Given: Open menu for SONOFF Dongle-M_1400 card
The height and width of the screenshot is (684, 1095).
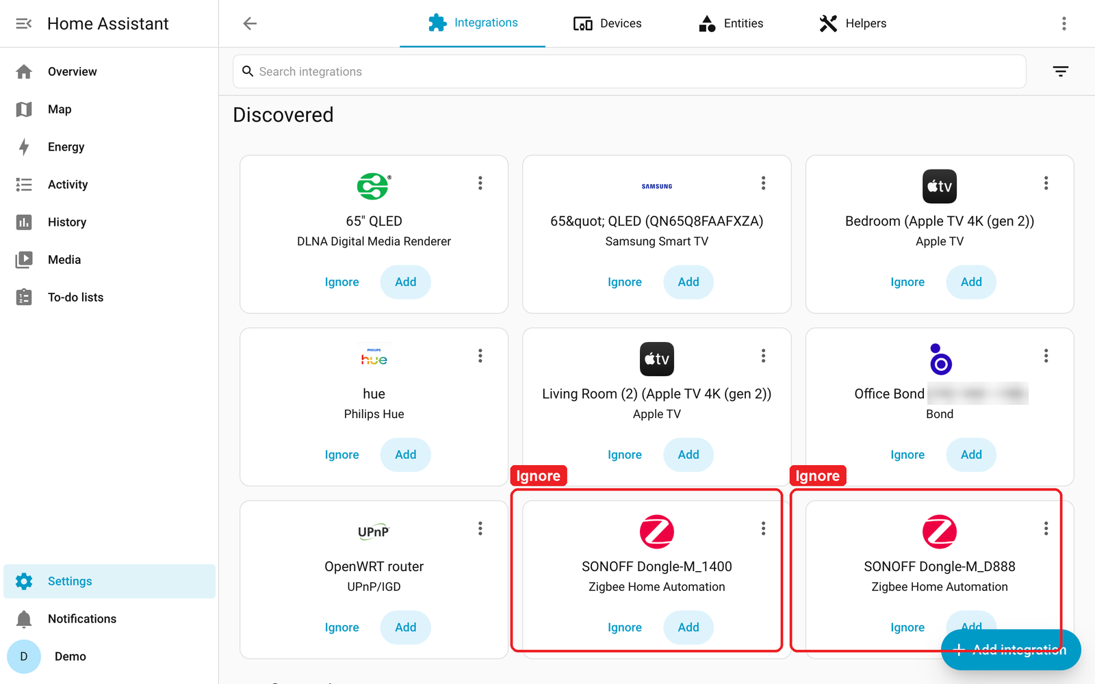Looking at the screenshot, I should click(x=763, y=529).
